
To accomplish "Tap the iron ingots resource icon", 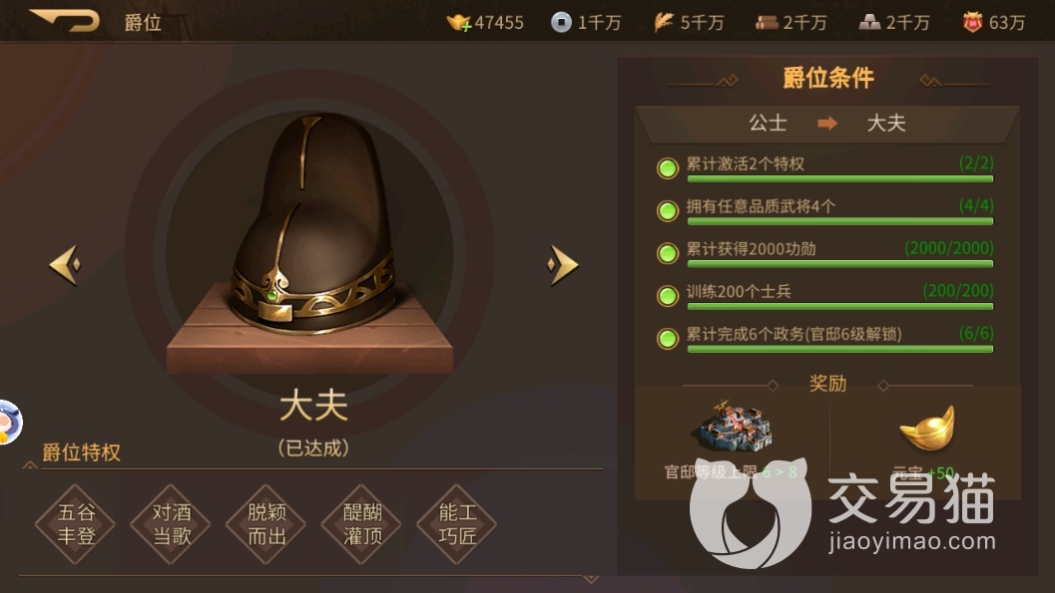I will point(869,23).
